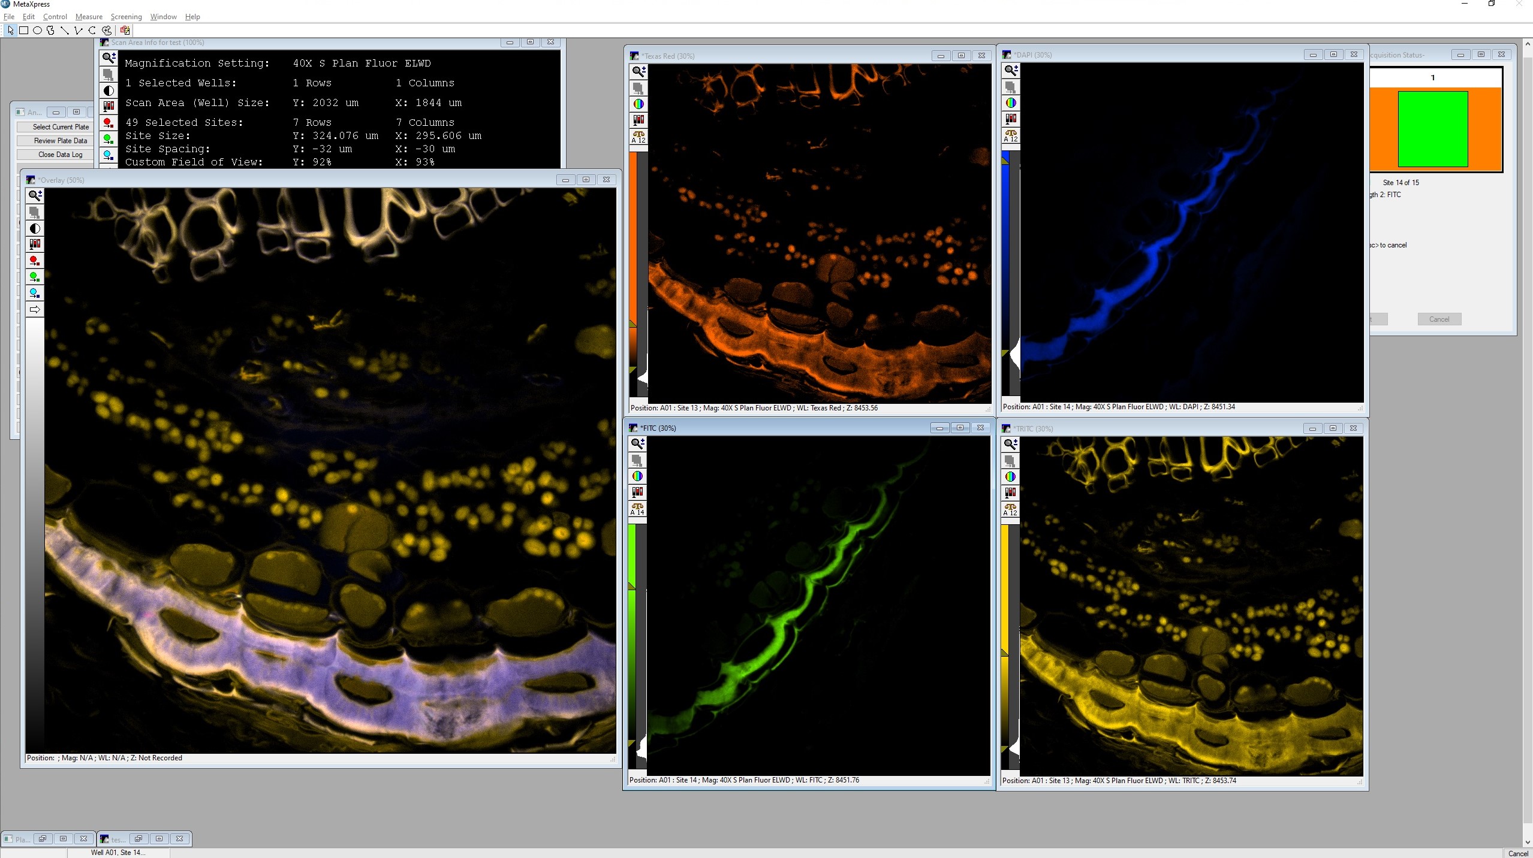Open the Screening menu
Image resolution: width=1533 pixels, height=858 pixels.
(126, 17)
